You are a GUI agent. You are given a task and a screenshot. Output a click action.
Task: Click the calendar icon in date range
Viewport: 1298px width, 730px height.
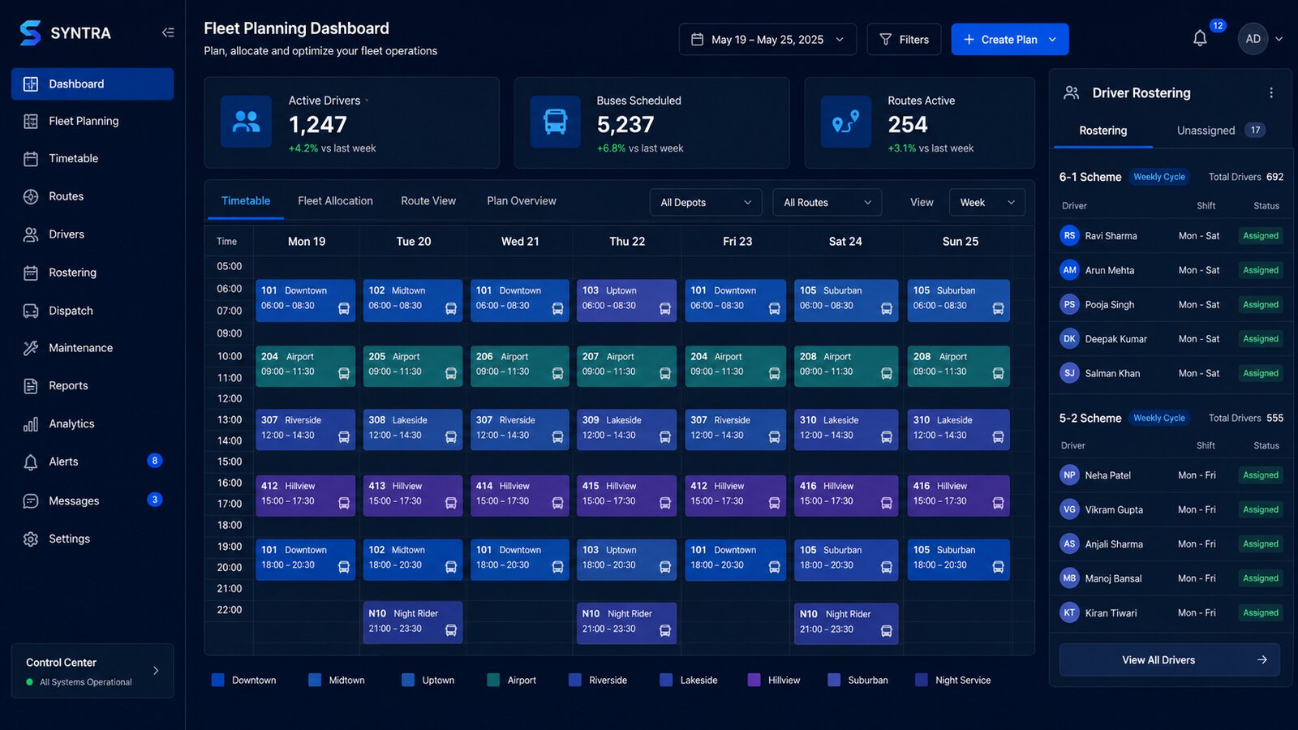click(697, 39)
